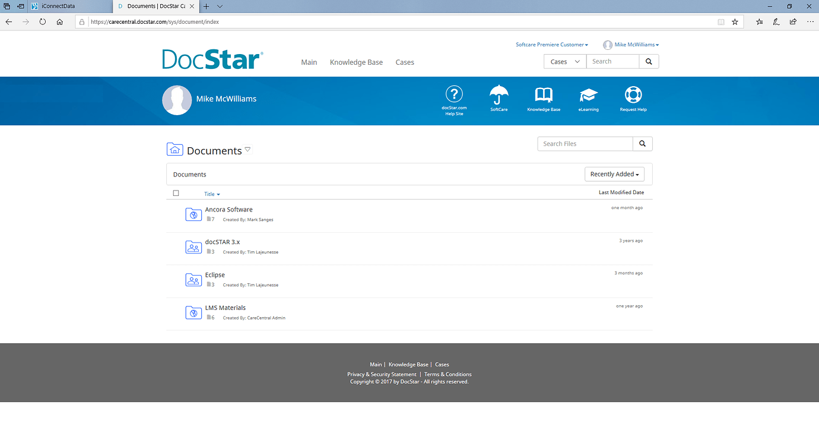
Task: Expand the chevron next to Documents heading
Action: click(x=248, y=149)
